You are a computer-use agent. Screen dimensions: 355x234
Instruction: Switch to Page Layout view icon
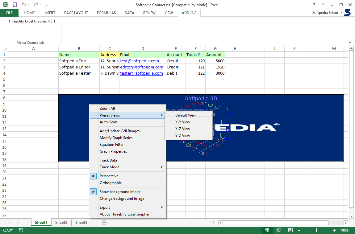click(279, 230)
